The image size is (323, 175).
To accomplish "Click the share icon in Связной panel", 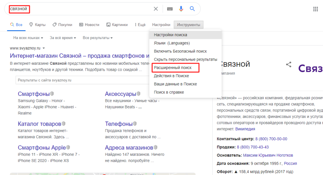I will [289, 64].
